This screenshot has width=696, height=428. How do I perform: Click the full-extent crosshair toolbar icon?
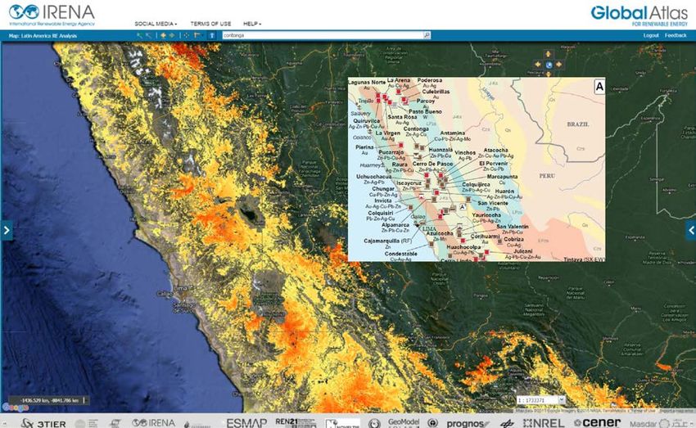click(x=187, y=35)
